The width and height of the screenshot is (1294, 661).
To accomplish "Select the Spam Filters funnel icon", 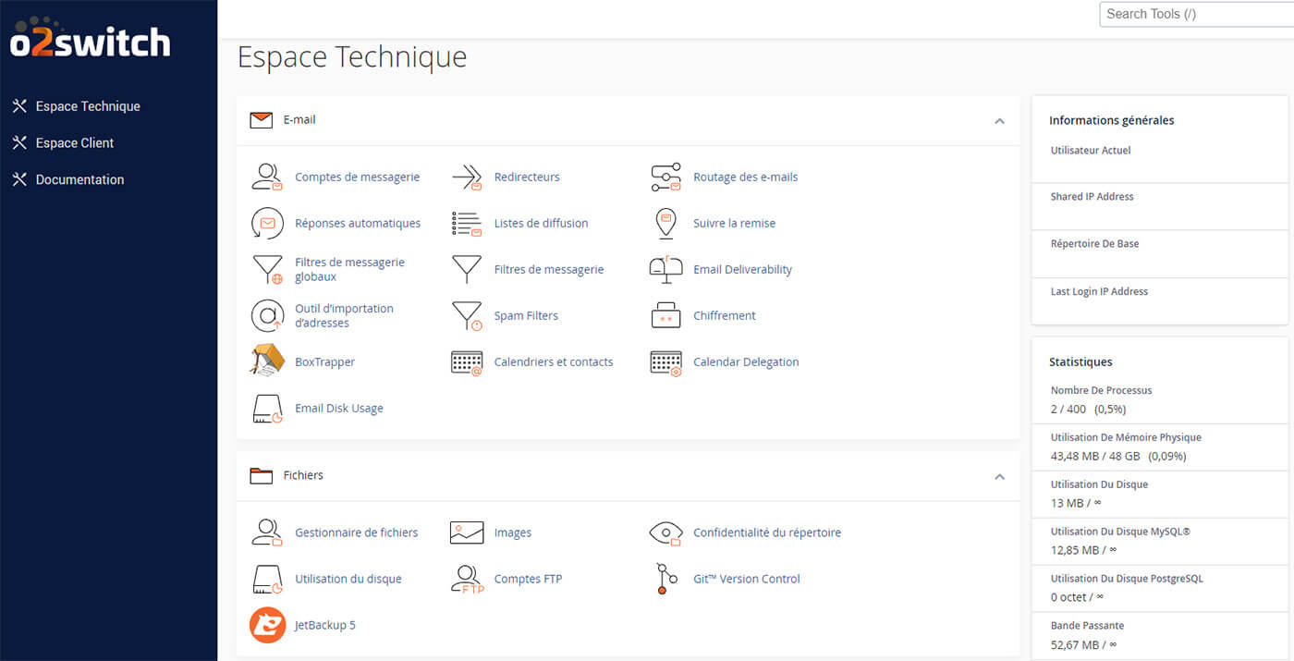I will click(x=467, y=315).
